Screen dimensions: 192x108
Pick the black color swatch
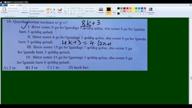[x=118, y=8]
